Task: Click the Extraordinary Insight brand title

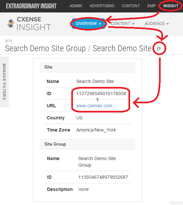Action: (x=31, y=6)
